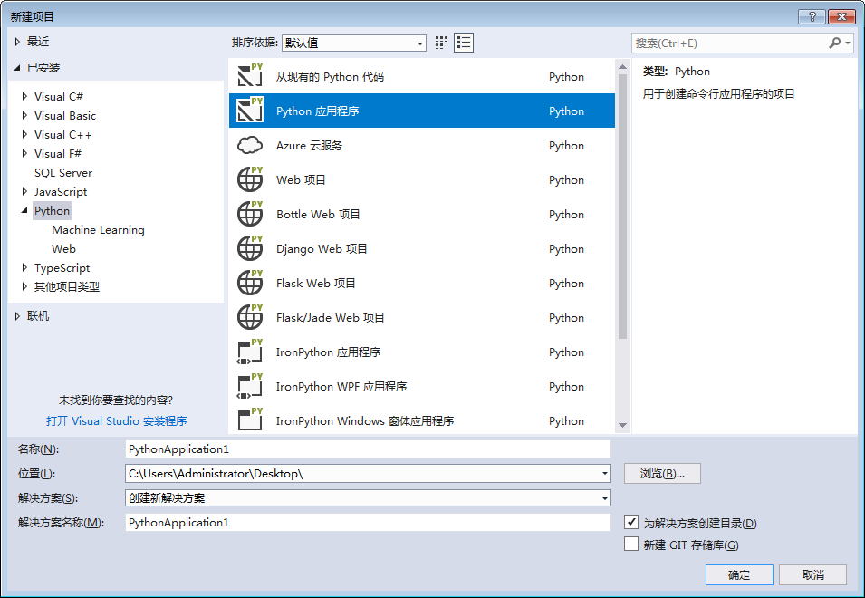Select the Bottle Web 项目 template name

point(318,214)
